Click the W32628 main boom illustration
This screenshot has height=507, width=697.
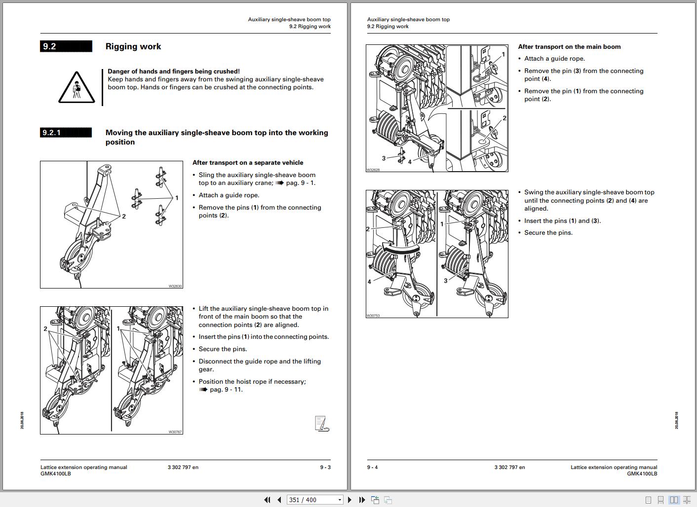437,108
